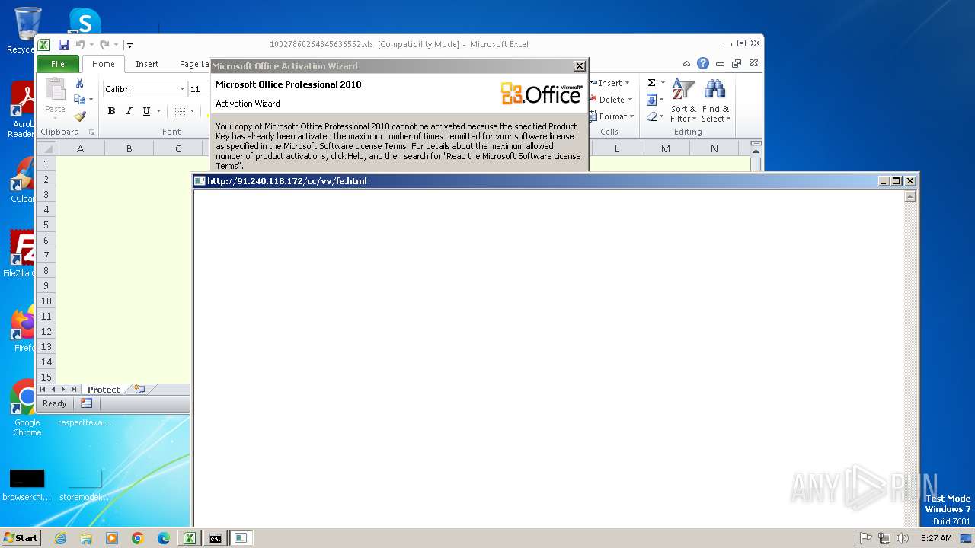975x548 pixels.
Task: Open the Copy options dropdown arrow
Action: (x=91, y=100)
